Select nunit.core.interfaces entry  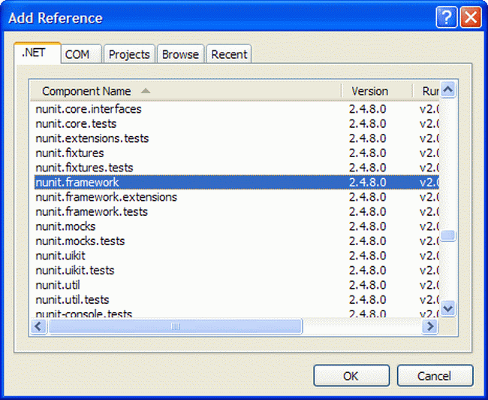tap(89, 109)
